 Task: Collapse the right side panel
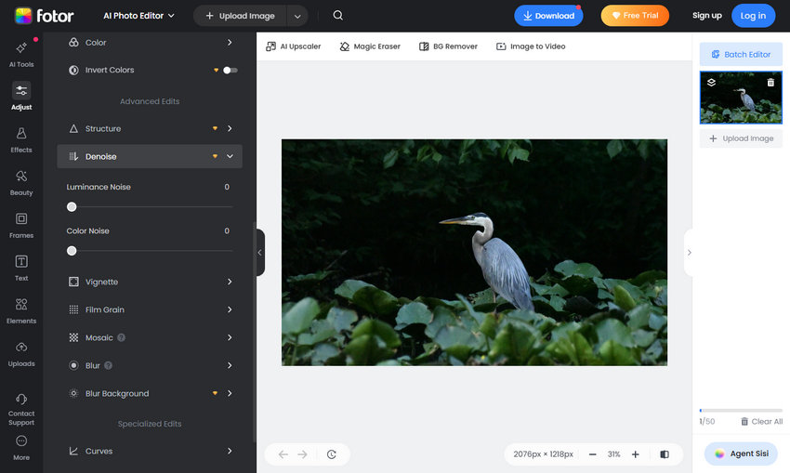coord(689,253)
